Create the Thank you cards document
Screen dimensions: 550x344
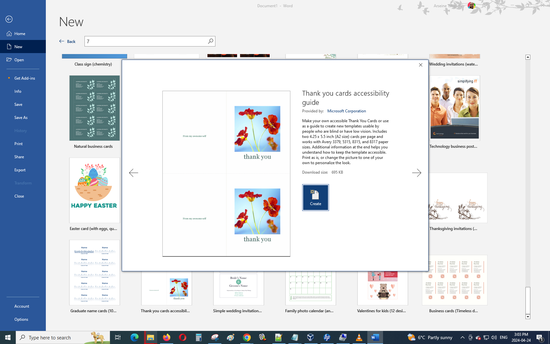pos(315,198)
